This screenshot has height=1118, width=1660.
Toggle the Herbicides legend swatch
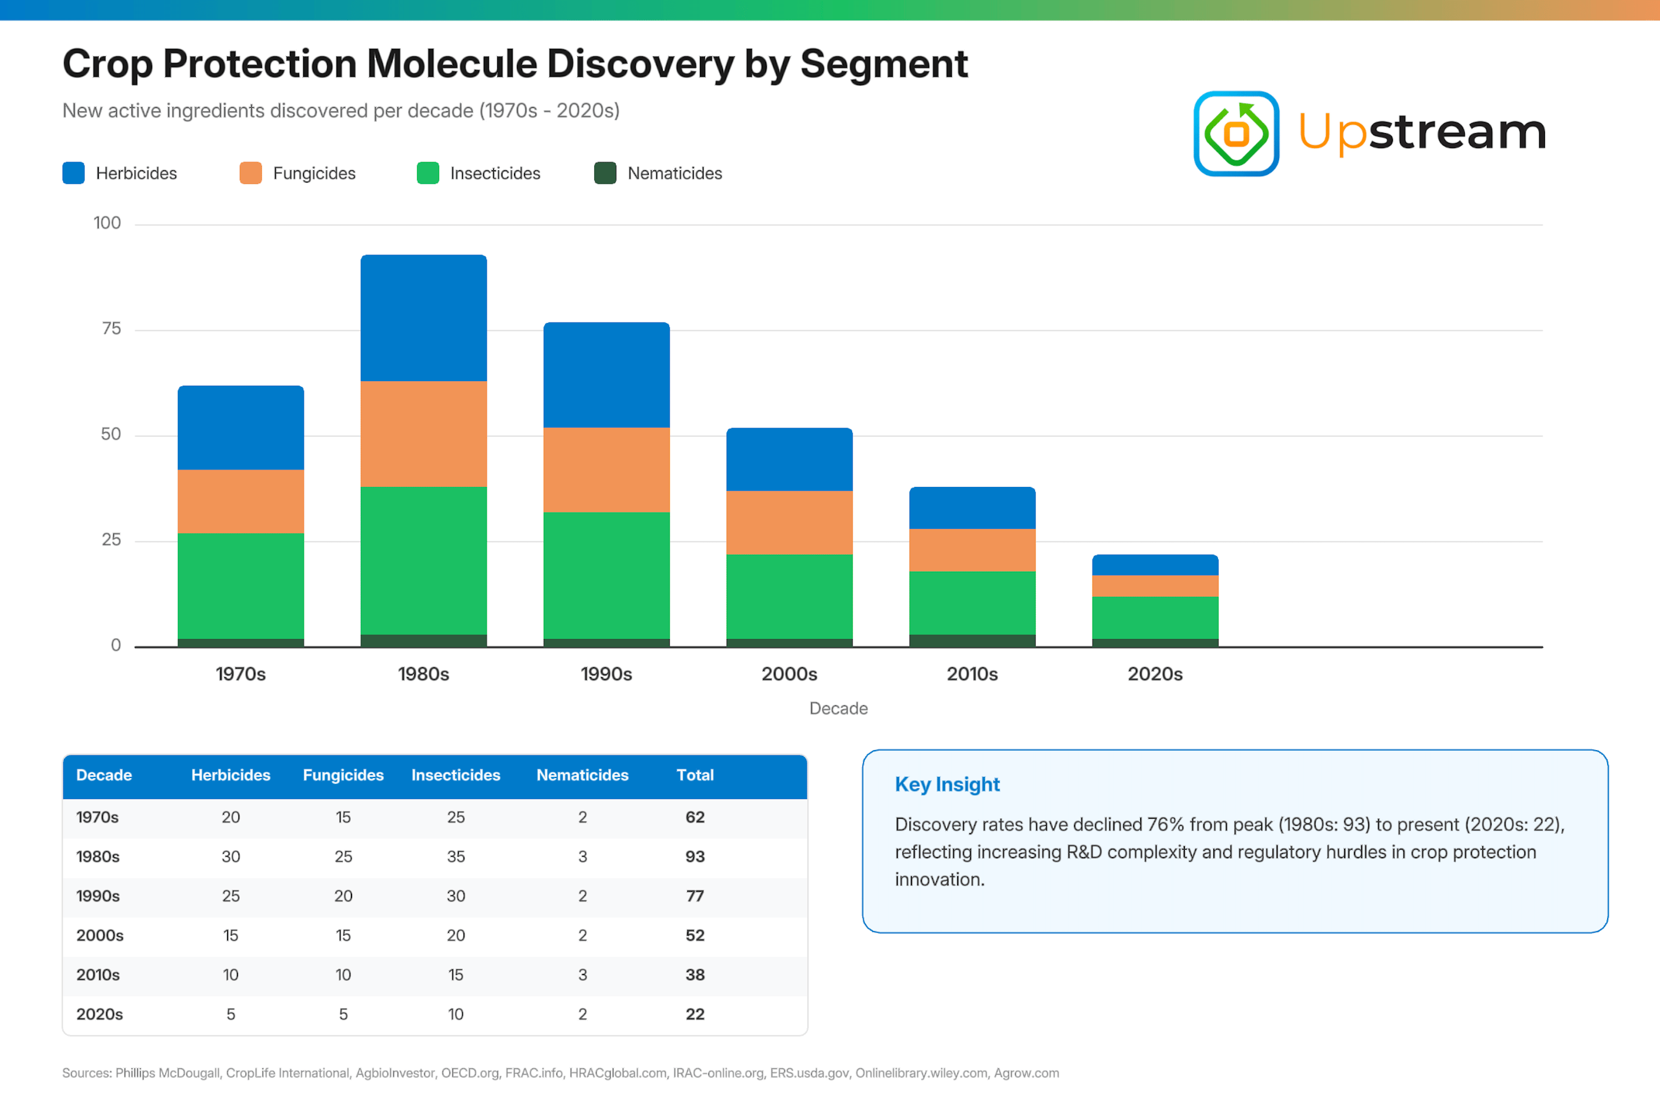click(73, 173)
